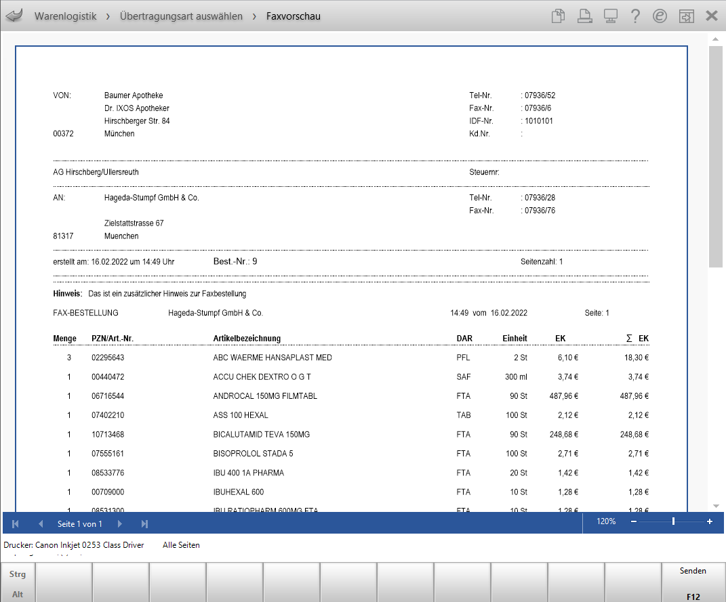726x602 pixels.
Task: Click PZN 10713468
Action: pos(108,435)
